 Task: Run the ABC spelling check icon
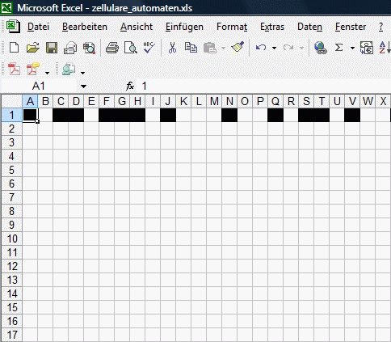149,48
